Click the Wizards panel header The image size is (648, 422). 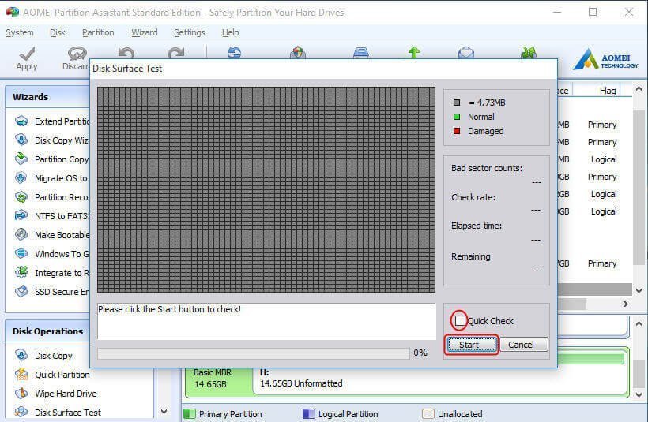point(47,97)
